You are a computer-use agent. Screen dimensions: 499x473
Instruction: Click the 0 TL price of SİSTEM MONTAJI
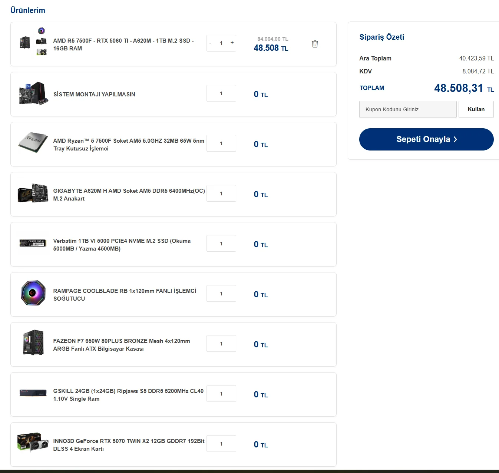click(261, 95)
